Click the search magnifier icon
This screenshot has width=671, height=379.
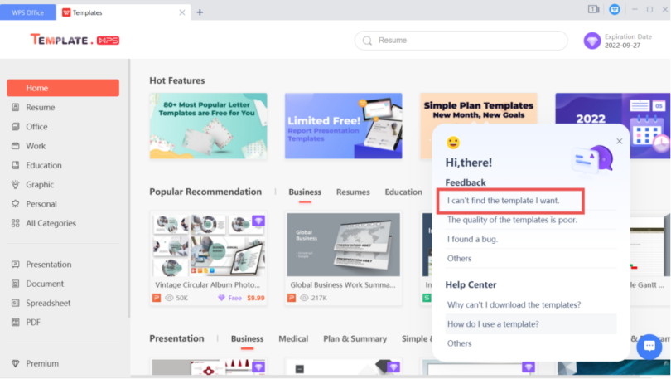click(368, 41)
